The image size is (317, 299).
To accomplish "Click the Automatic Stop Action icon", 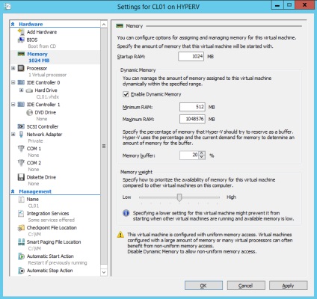I will click(x=22, y=271).
